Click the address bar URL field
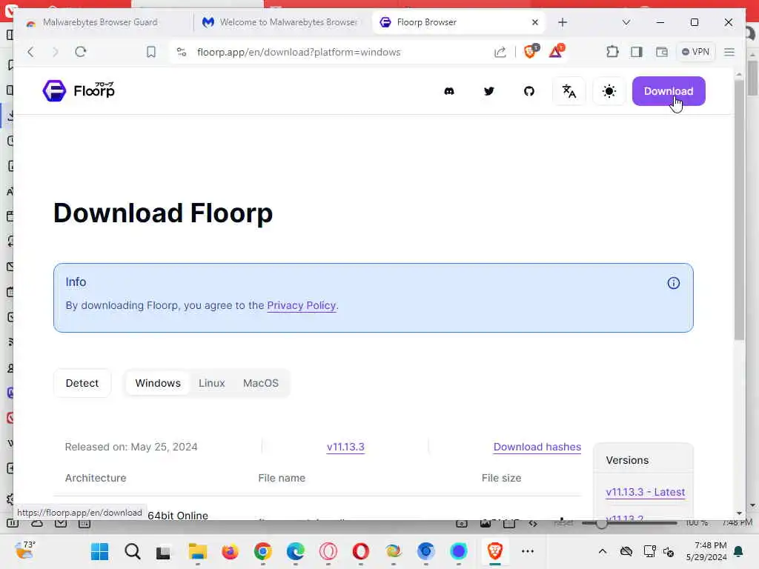Image resolution: width=759 pixels, height=569 pixels. (299, 52)
